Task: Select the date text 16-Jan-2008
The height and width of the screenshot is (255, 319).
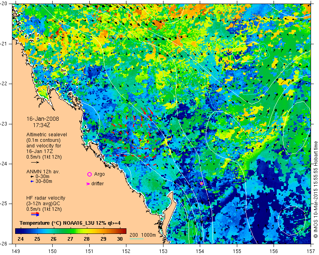Action: (x=43, y=119)
